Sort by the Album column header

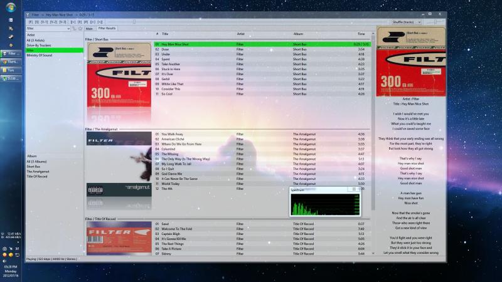coord(298,34)
